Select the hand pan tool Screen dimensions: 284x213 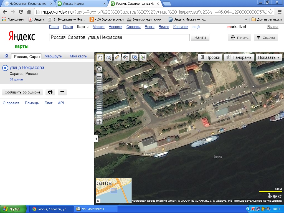tap(100, 57)
